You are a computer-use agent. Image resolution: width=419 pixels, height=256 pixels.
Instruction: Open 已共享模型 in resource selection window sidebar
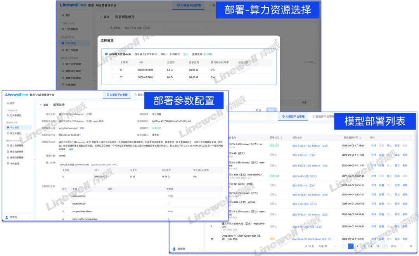pyautogui.click(x=72, y=29)
